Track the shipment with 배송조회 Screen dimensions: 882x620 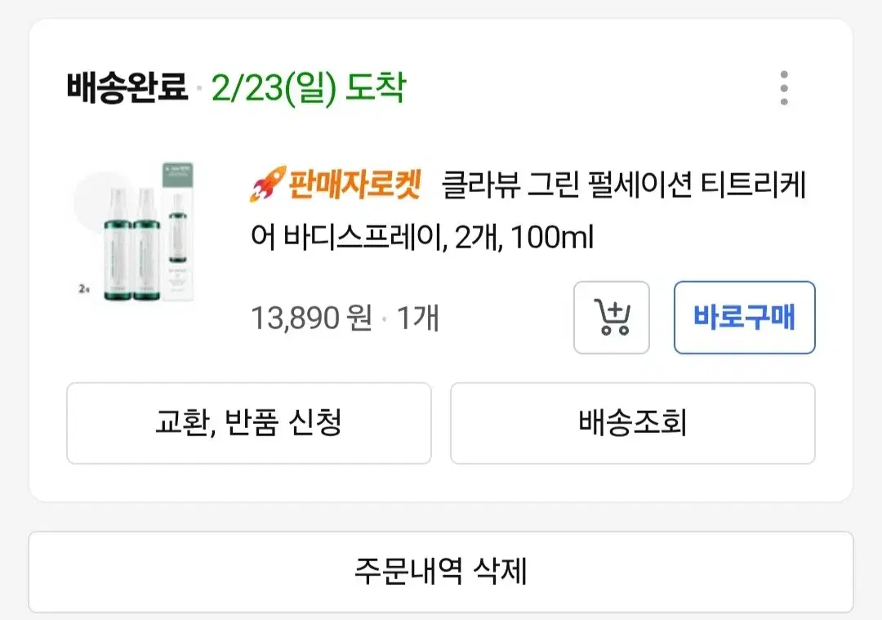(632, 423)
